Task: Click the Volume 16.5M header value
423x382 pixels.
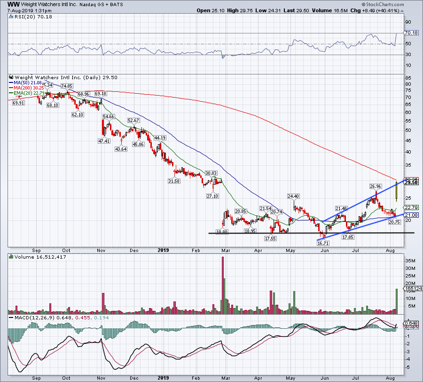Action: tap(329, 10)
